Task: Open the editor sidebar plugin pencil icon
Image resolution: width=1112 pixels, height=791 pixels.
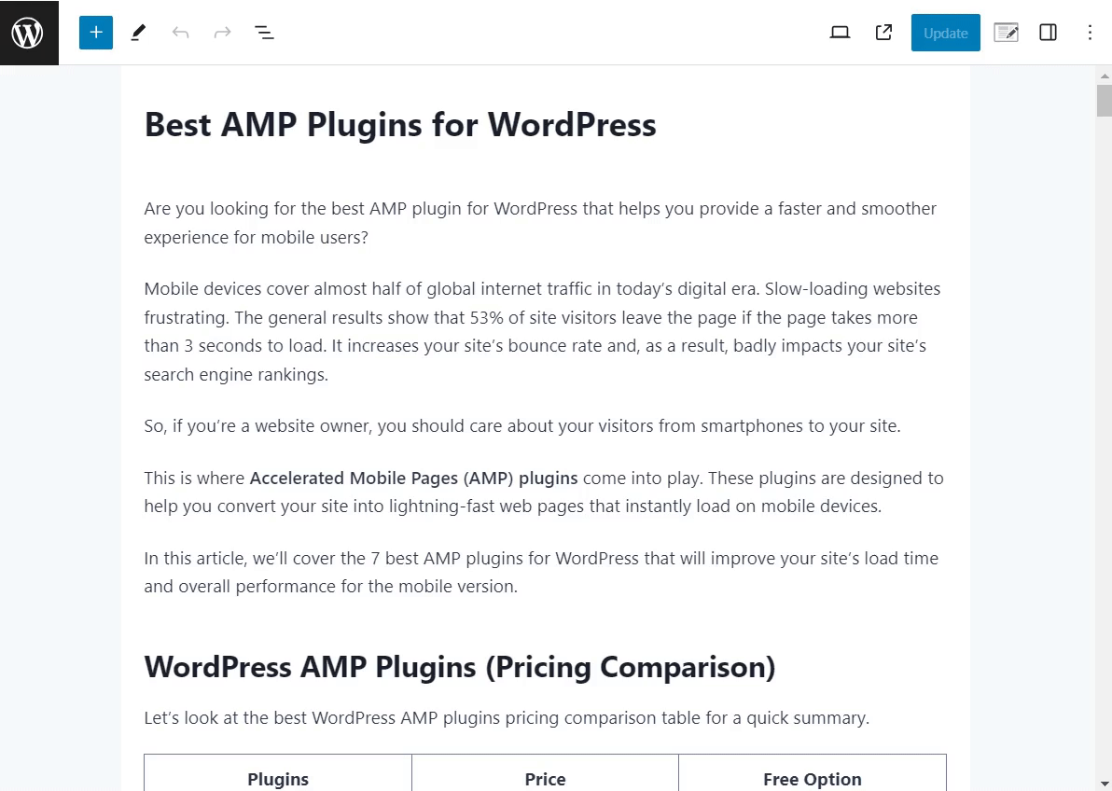Action: pos(1006,33)
